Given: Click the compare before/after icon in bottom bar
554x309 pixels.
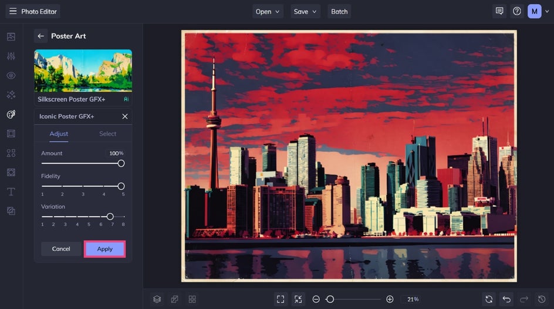Looking at the screenshot, I should (x=174, y=299).
